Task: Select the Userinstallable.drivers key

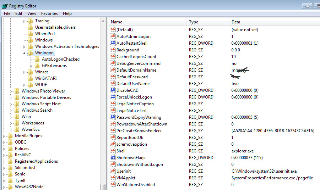Action: (55, 27)
